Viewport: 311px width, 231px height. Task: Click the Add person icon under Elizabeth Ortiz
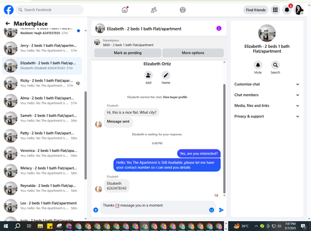pyautogui.click(x=149, y=75)
